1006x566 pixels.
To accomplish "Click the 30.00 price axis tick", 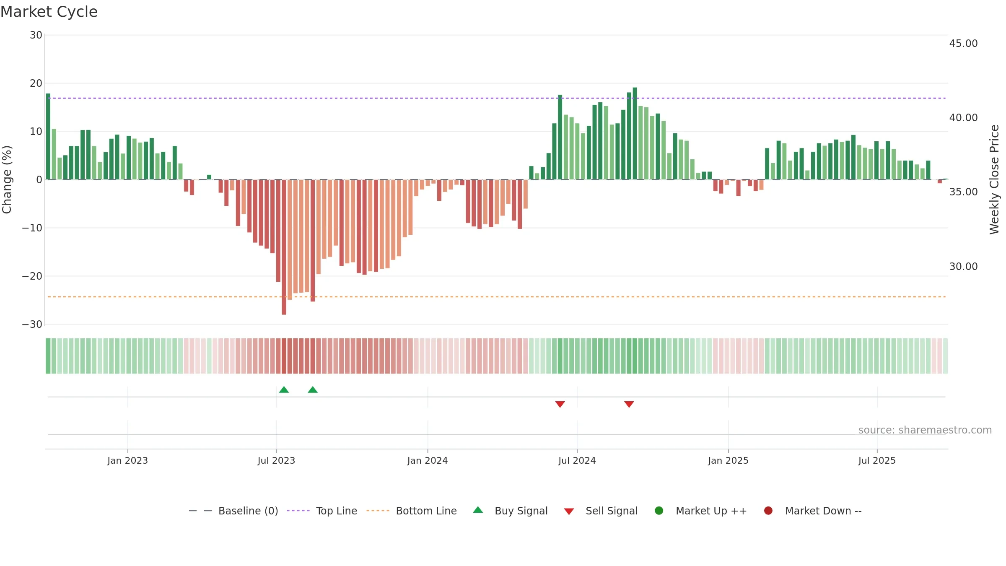I will [x=963, y=266].
